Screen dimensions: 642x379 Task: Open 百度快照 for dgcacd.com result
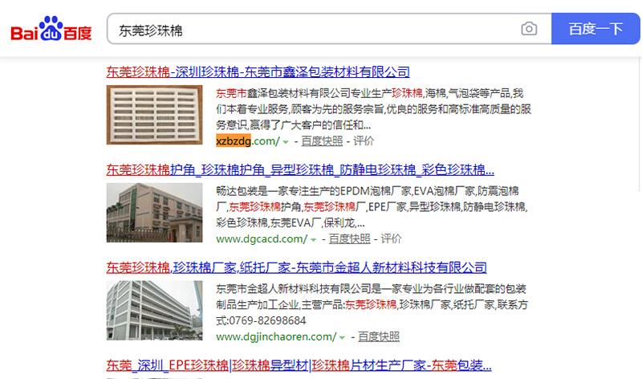[x=350, y=238]
